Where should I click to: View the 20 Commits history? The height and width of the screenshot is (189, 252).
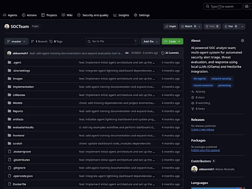click(x=170, y=53)
